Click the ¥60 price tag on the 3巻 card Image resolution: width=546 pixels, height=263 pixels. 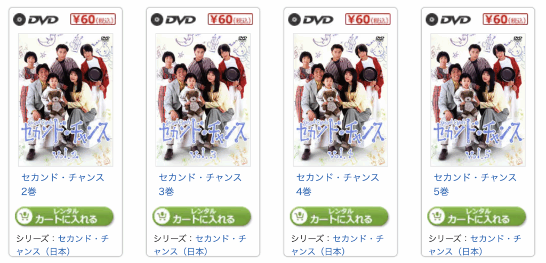[230, 19]
